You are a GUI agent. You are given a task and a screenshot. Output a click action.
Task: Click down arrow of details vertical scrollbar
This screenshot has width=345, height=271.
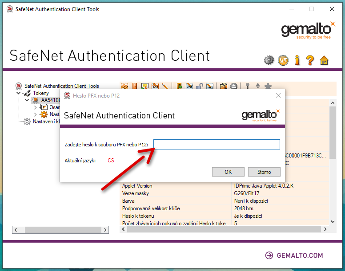[333, 222]
